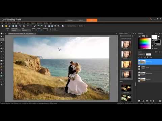Toggle visibility of the bottom Background layer
This screenshot has height=121, width=162.
(x=139, y=78)
